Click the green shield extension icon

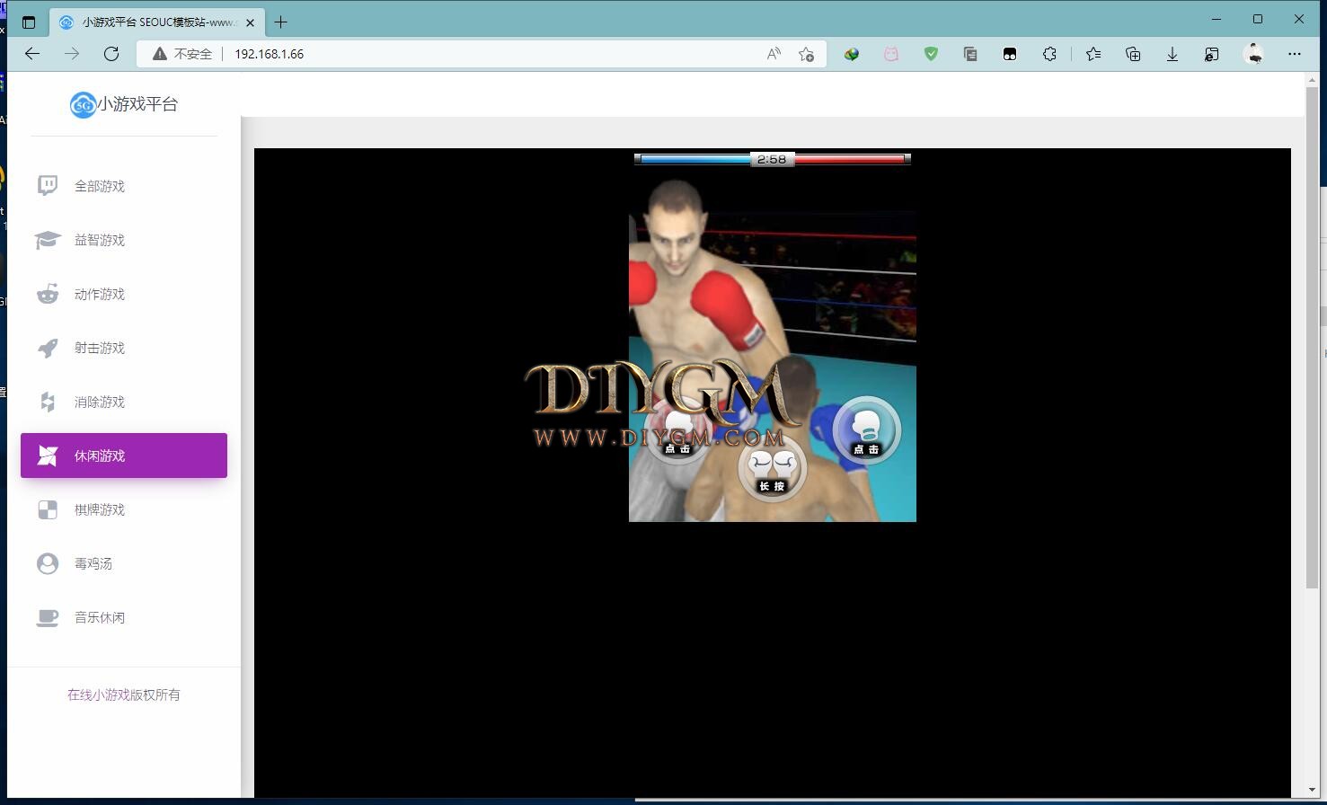[x=931, y=54]
